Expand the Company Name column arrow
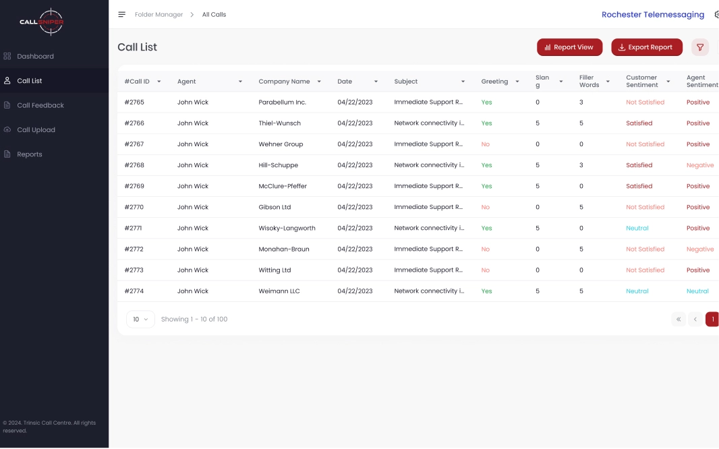Viewport: 719px width, 449px height. pyautogui.click(x=319, y=82)
